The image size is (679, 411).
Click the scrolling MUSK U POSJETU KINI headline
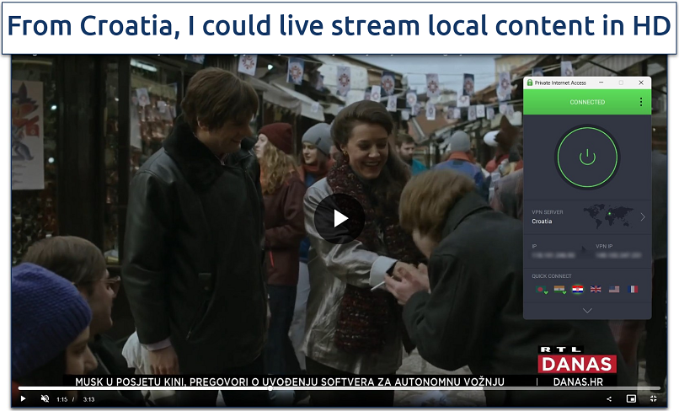[x=290, y=382]
